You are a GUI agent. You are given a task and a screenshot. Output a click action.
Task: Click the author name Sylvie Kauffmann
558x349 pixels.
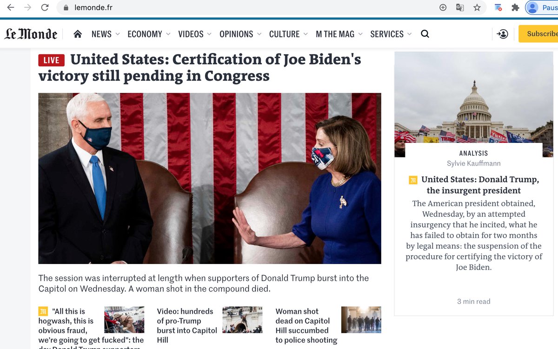tap(474, 163)
